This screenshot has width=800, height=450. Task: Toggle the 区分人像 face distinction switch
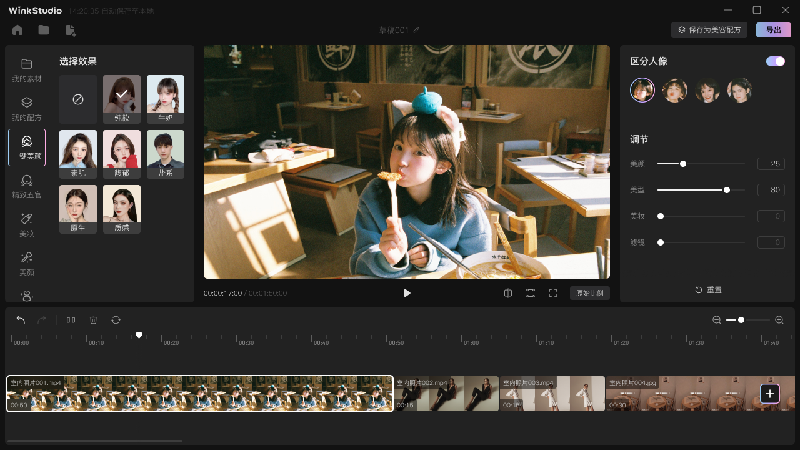[775, 61]
